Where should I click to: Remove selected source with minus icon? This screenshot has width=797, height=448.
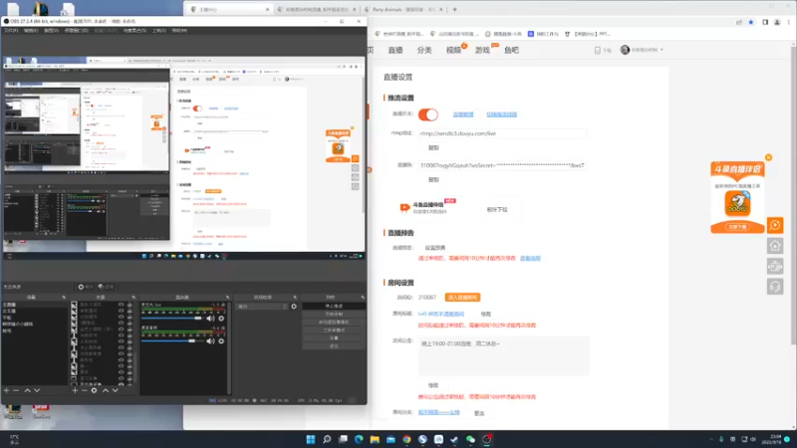pos(85,390)
